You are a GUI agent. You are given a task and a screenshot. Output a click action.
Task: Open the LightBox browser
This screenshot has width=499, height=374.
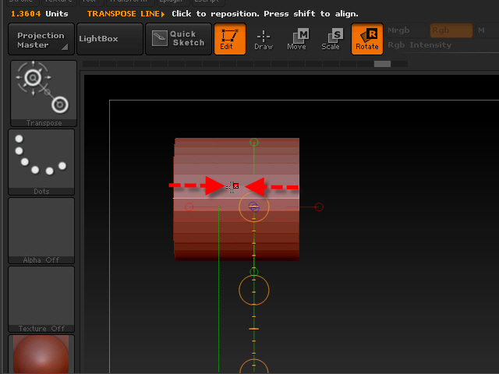tap(110, 39)
